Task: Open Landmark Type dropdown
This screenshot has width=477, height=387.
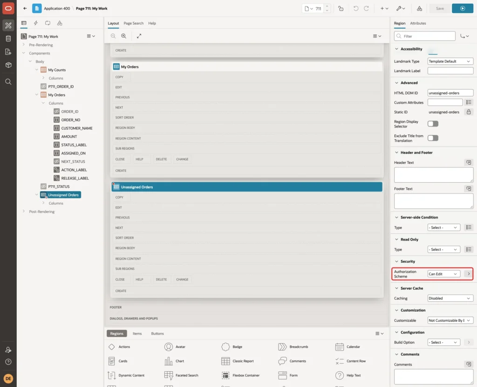Action: pyautogui.click(x=450, y=61)
